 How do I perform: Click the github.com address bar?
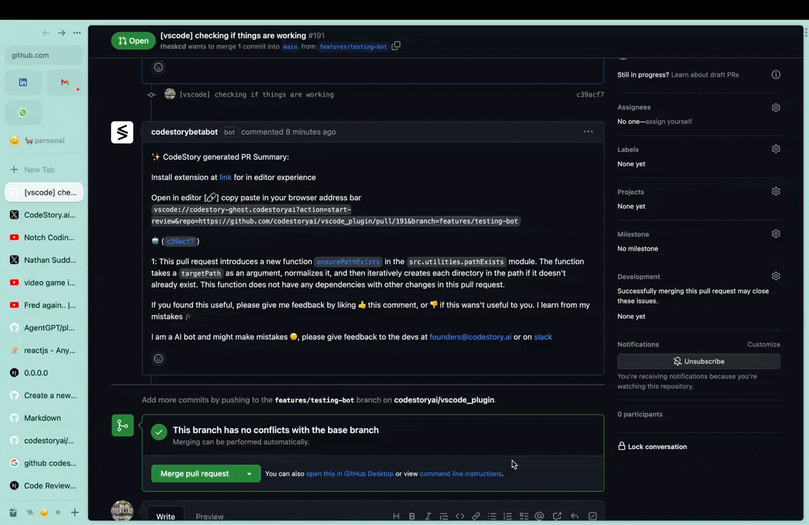(x=44, y=55)
